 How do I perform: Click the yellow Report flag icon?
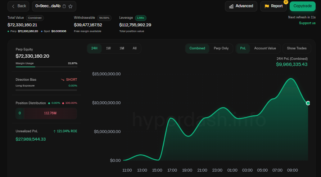267,6
